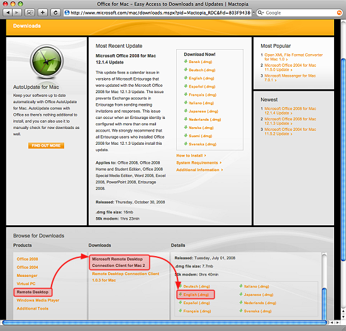Viewport: 346px width, 331px height.
Task: Click the FIND OUT MORE button
Action: click(x=46, y=145)
